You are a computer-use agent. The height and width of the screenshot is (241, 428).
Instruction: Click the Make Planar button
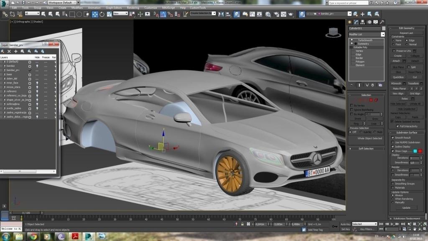399,89
